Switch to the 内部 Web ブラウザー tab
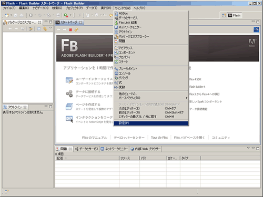263x197 pixels. [146, 149]
